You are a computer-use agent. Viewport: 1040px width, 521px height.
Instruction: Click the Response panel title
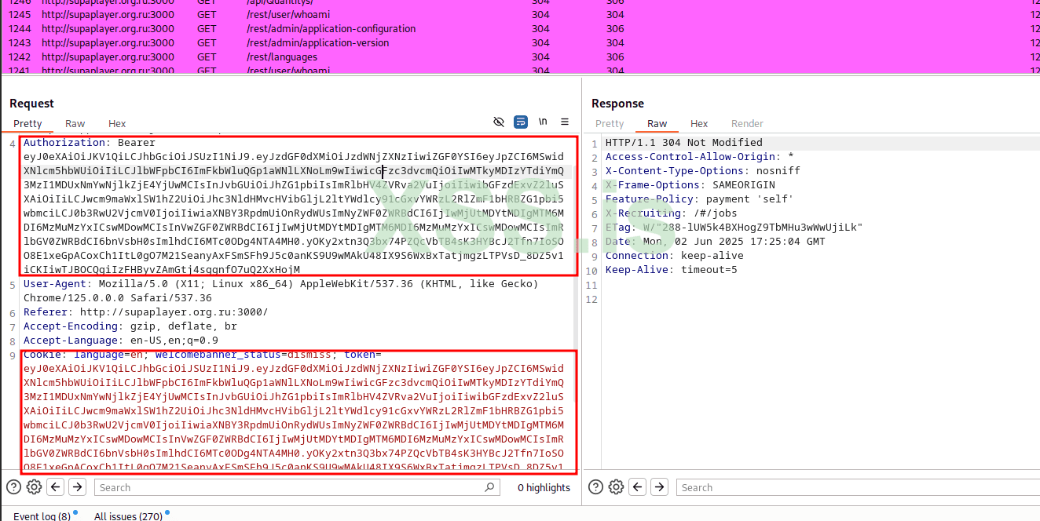[617, 104]
